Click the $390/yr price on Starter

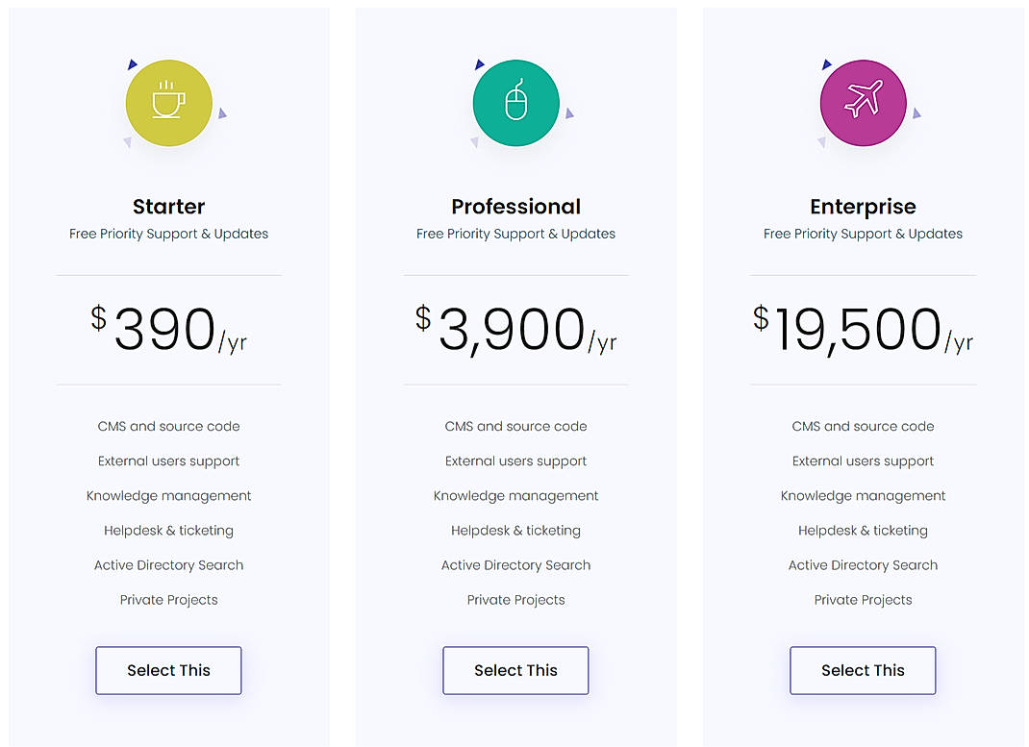click(168, 330)
